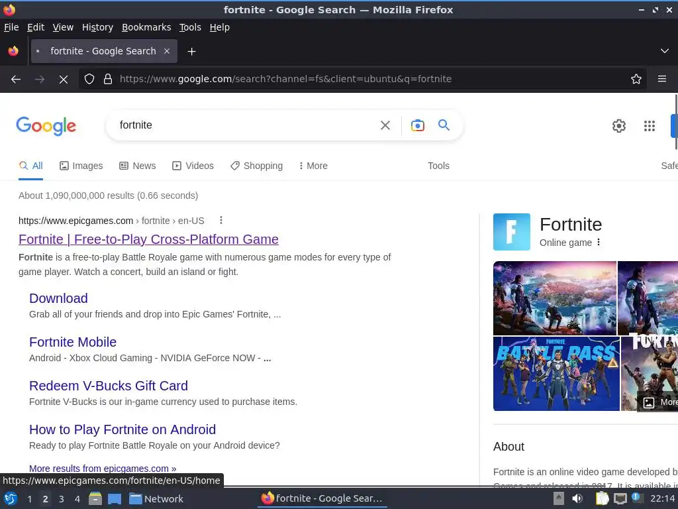Viewport: 678px width, 509px height.
Task: Click the Fortnite F logo thumbnail
Action: [x=512, y=231]
